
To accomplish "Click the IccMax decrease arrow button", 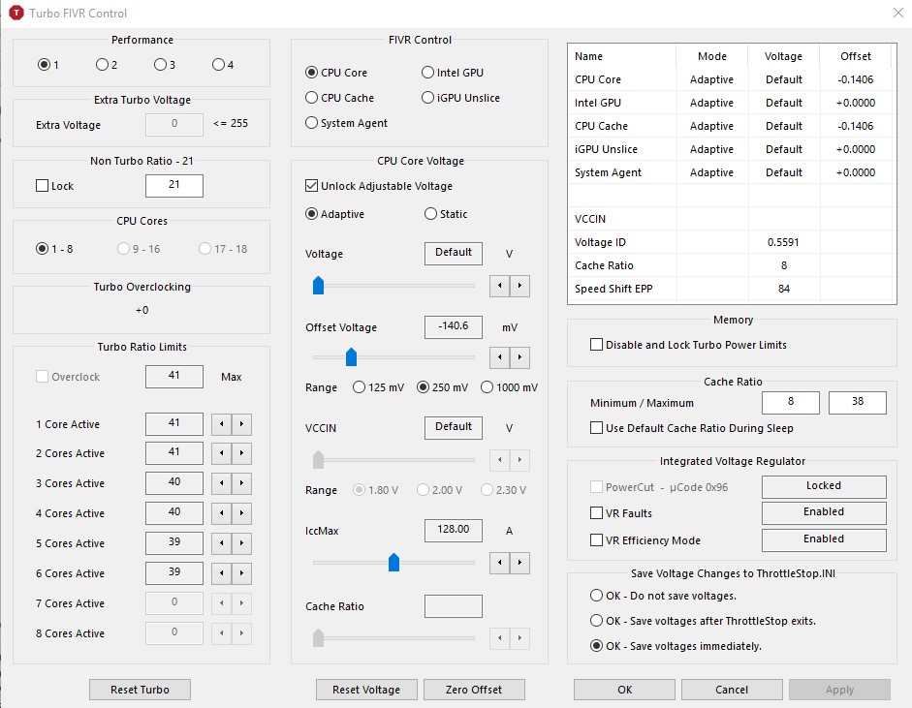I will (500, 562).
